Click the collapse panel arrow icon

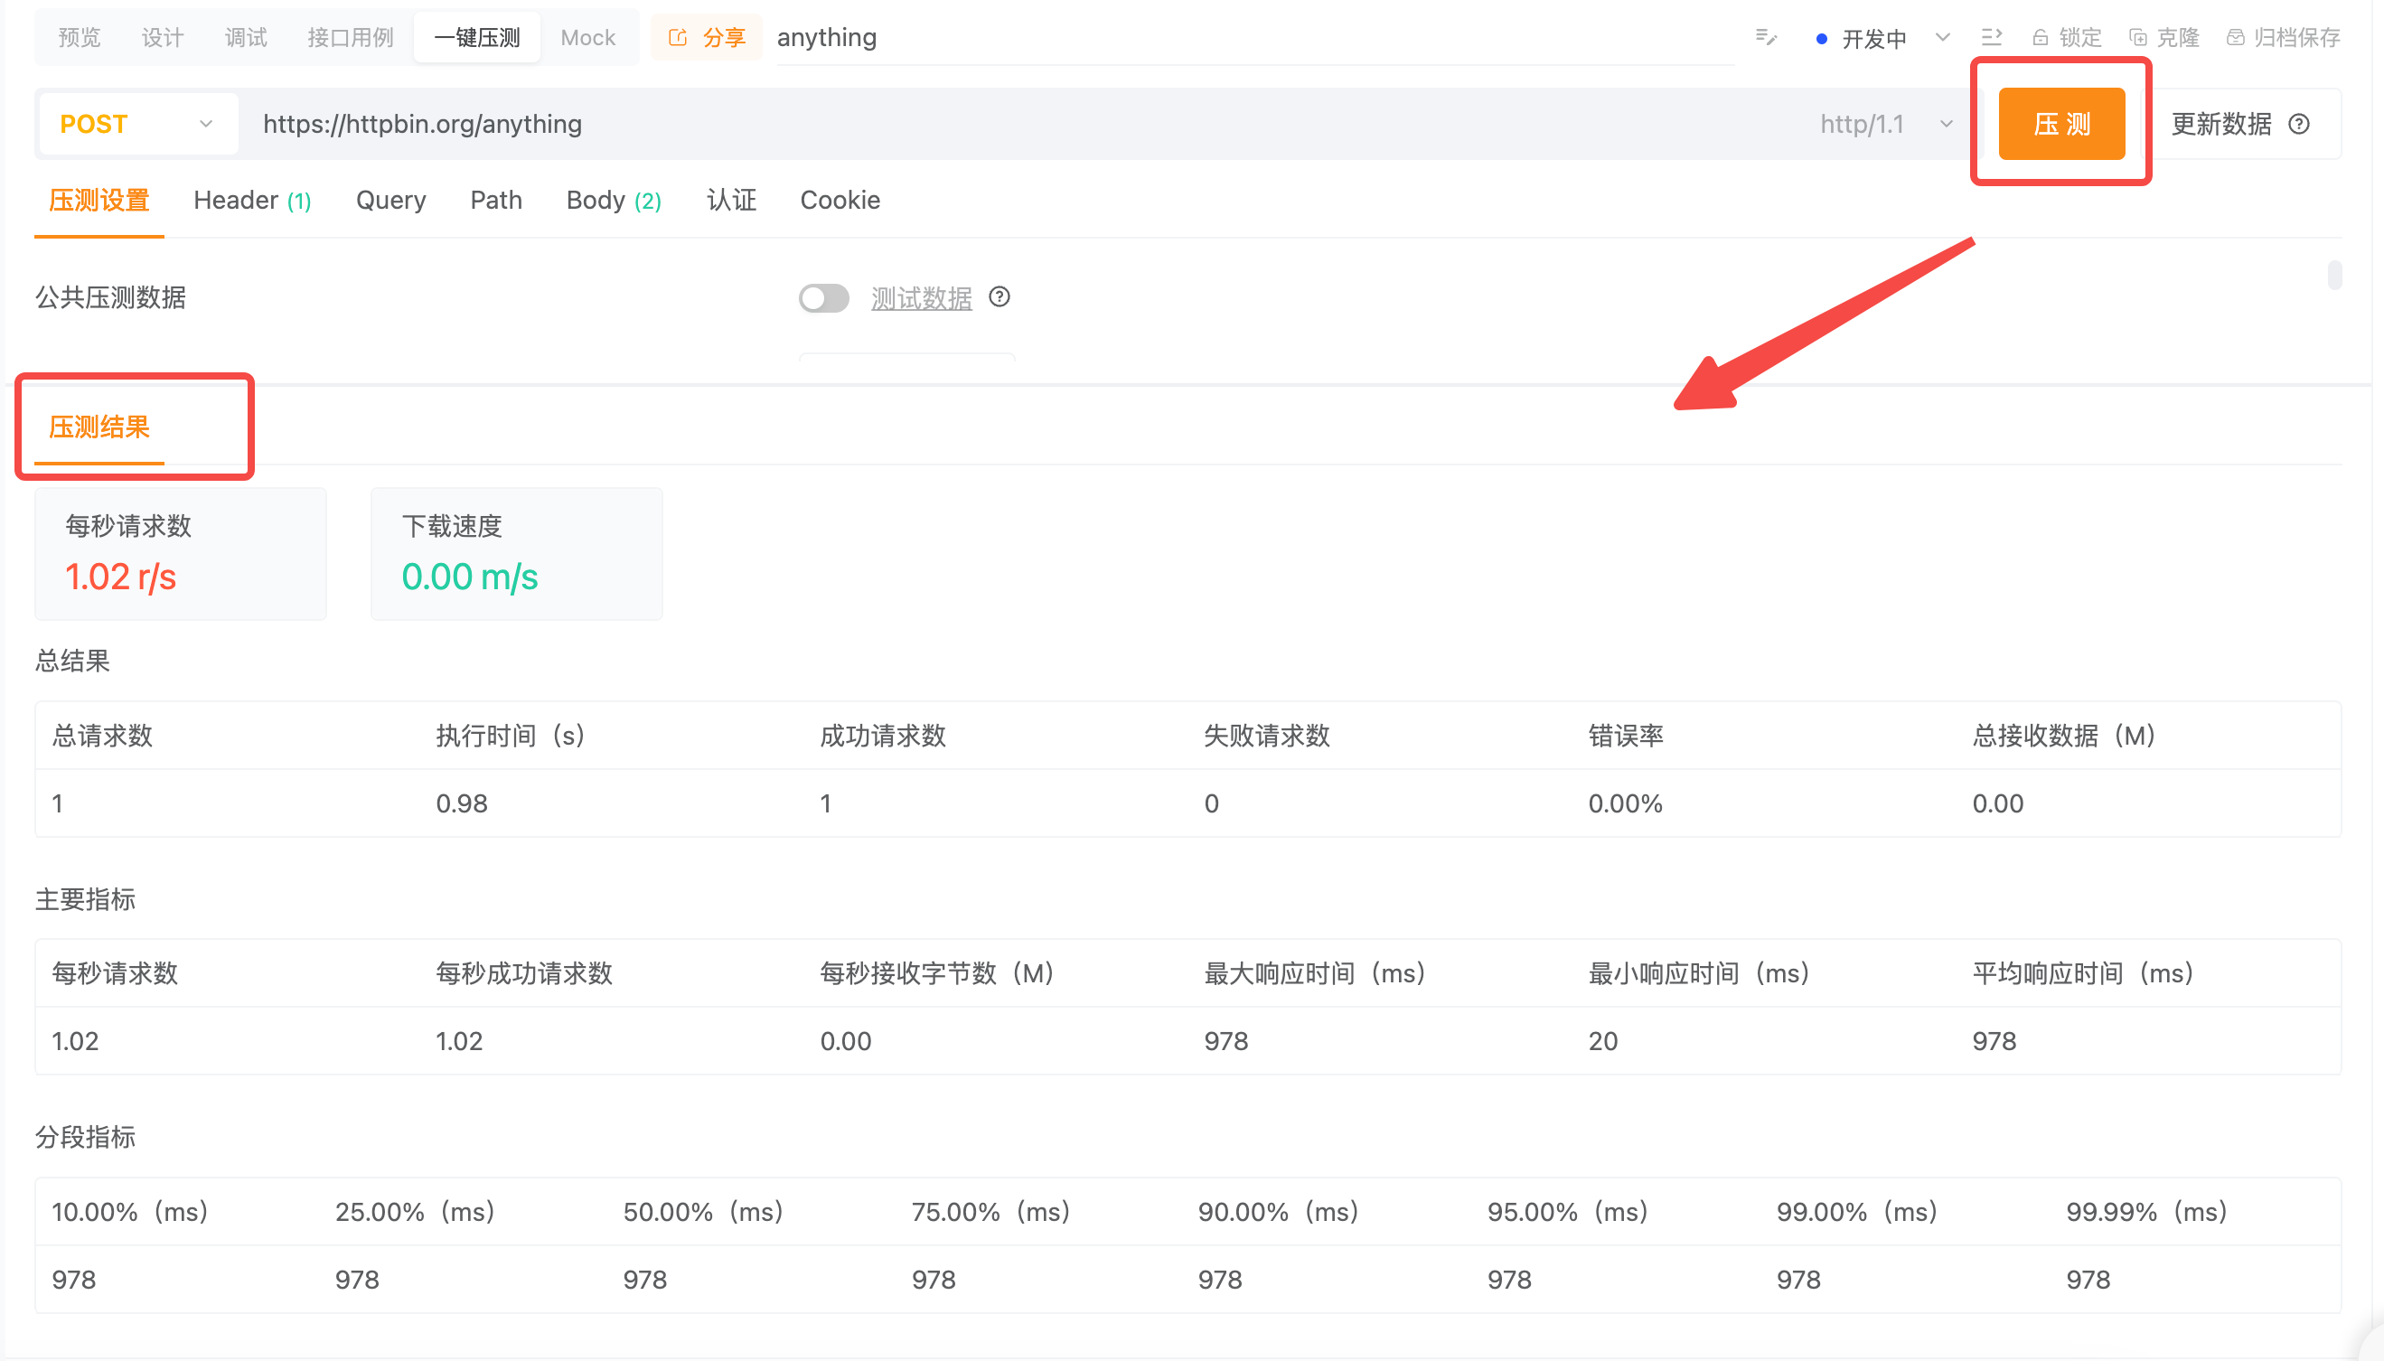pos(1992,37)
